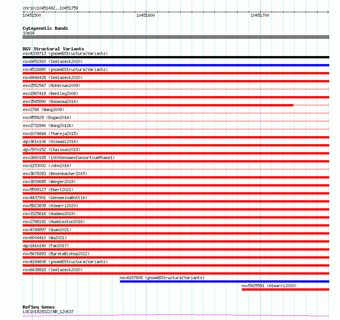Open dgv797n152 (Chaisson2019) entry

tap(52, 150)
